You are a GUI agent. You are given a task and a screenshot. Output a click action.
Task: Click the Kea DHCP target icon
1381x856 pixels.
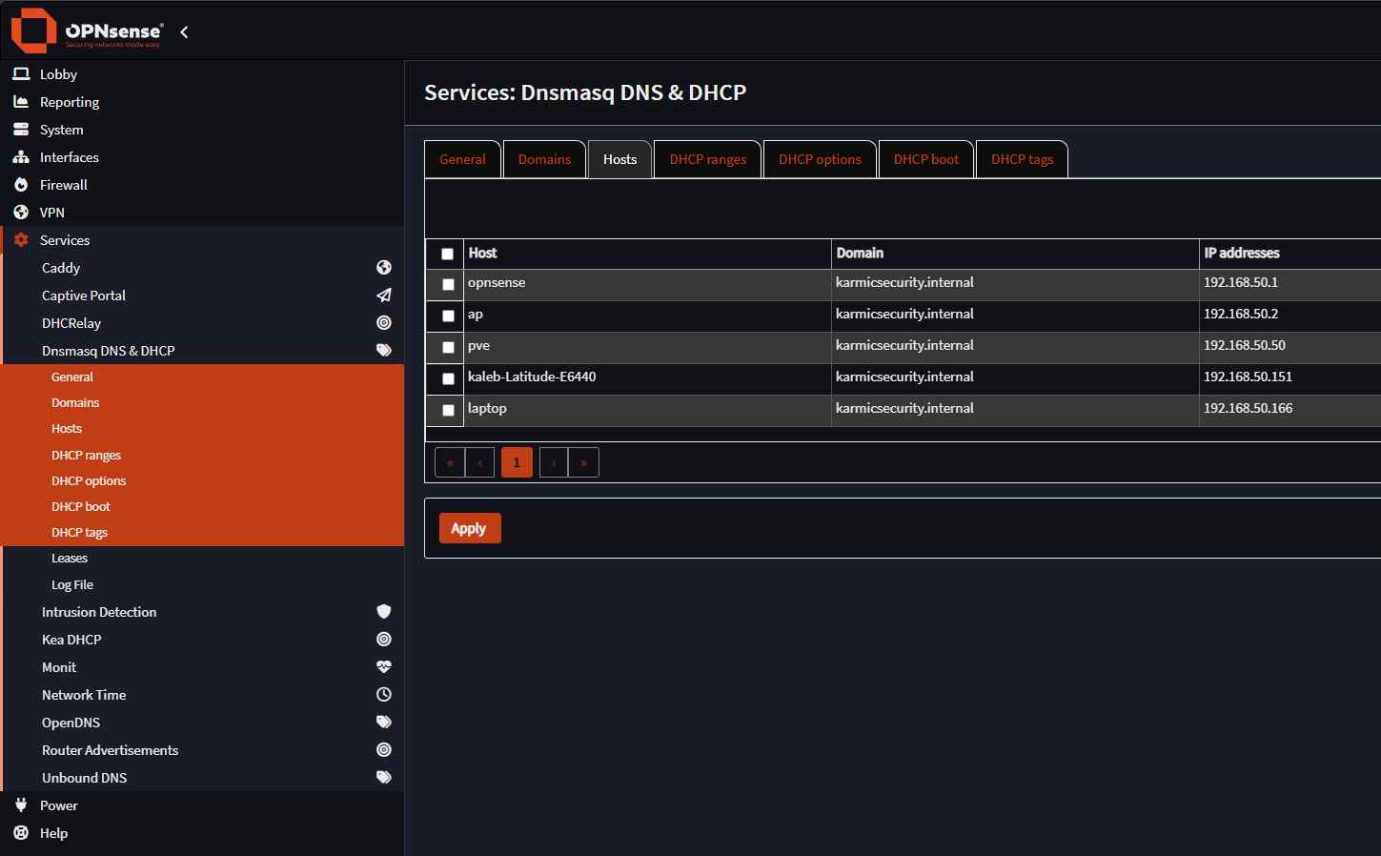click(384, 639)
